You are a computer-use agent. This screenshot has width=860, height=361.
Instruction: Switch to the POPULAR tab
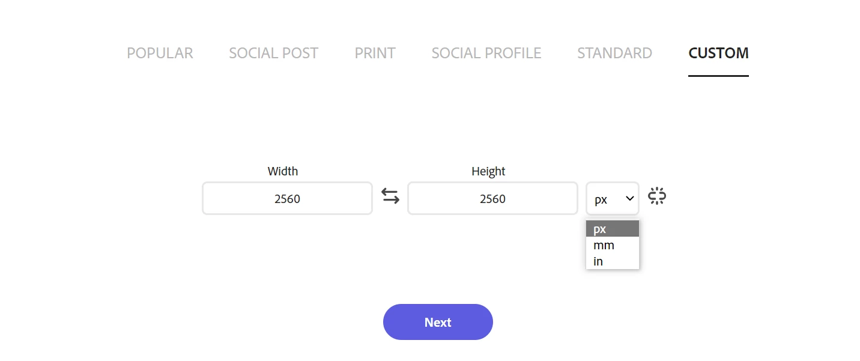pyautogui.click(x=160, y=53)
